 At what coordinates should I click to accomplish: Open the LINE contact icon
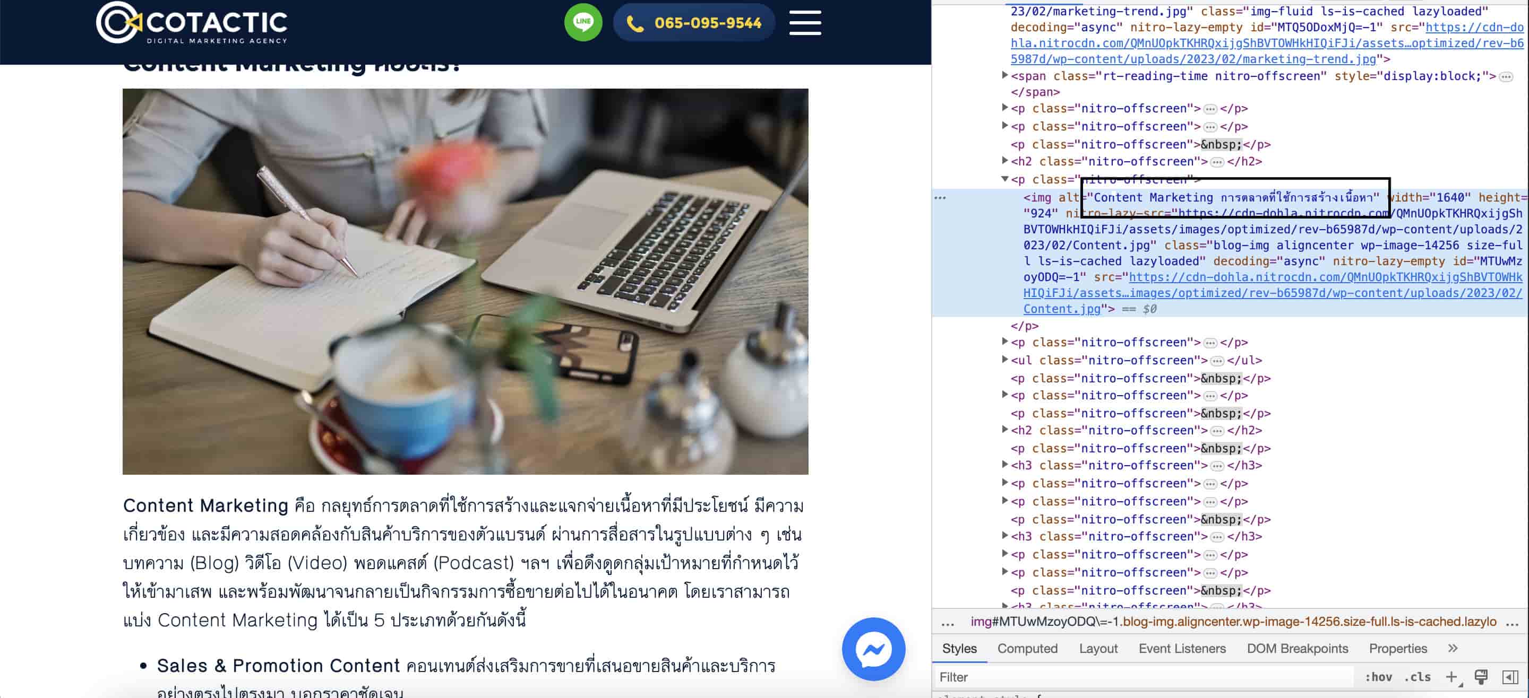[582, 21]
